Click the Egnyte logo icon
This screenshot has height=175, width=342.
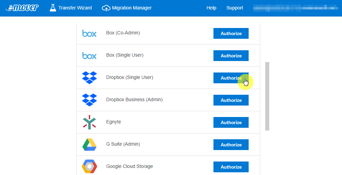tap(89, 122)
